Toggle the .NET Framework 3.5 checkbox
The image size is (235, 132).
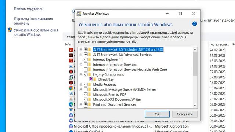pos(86,49)
